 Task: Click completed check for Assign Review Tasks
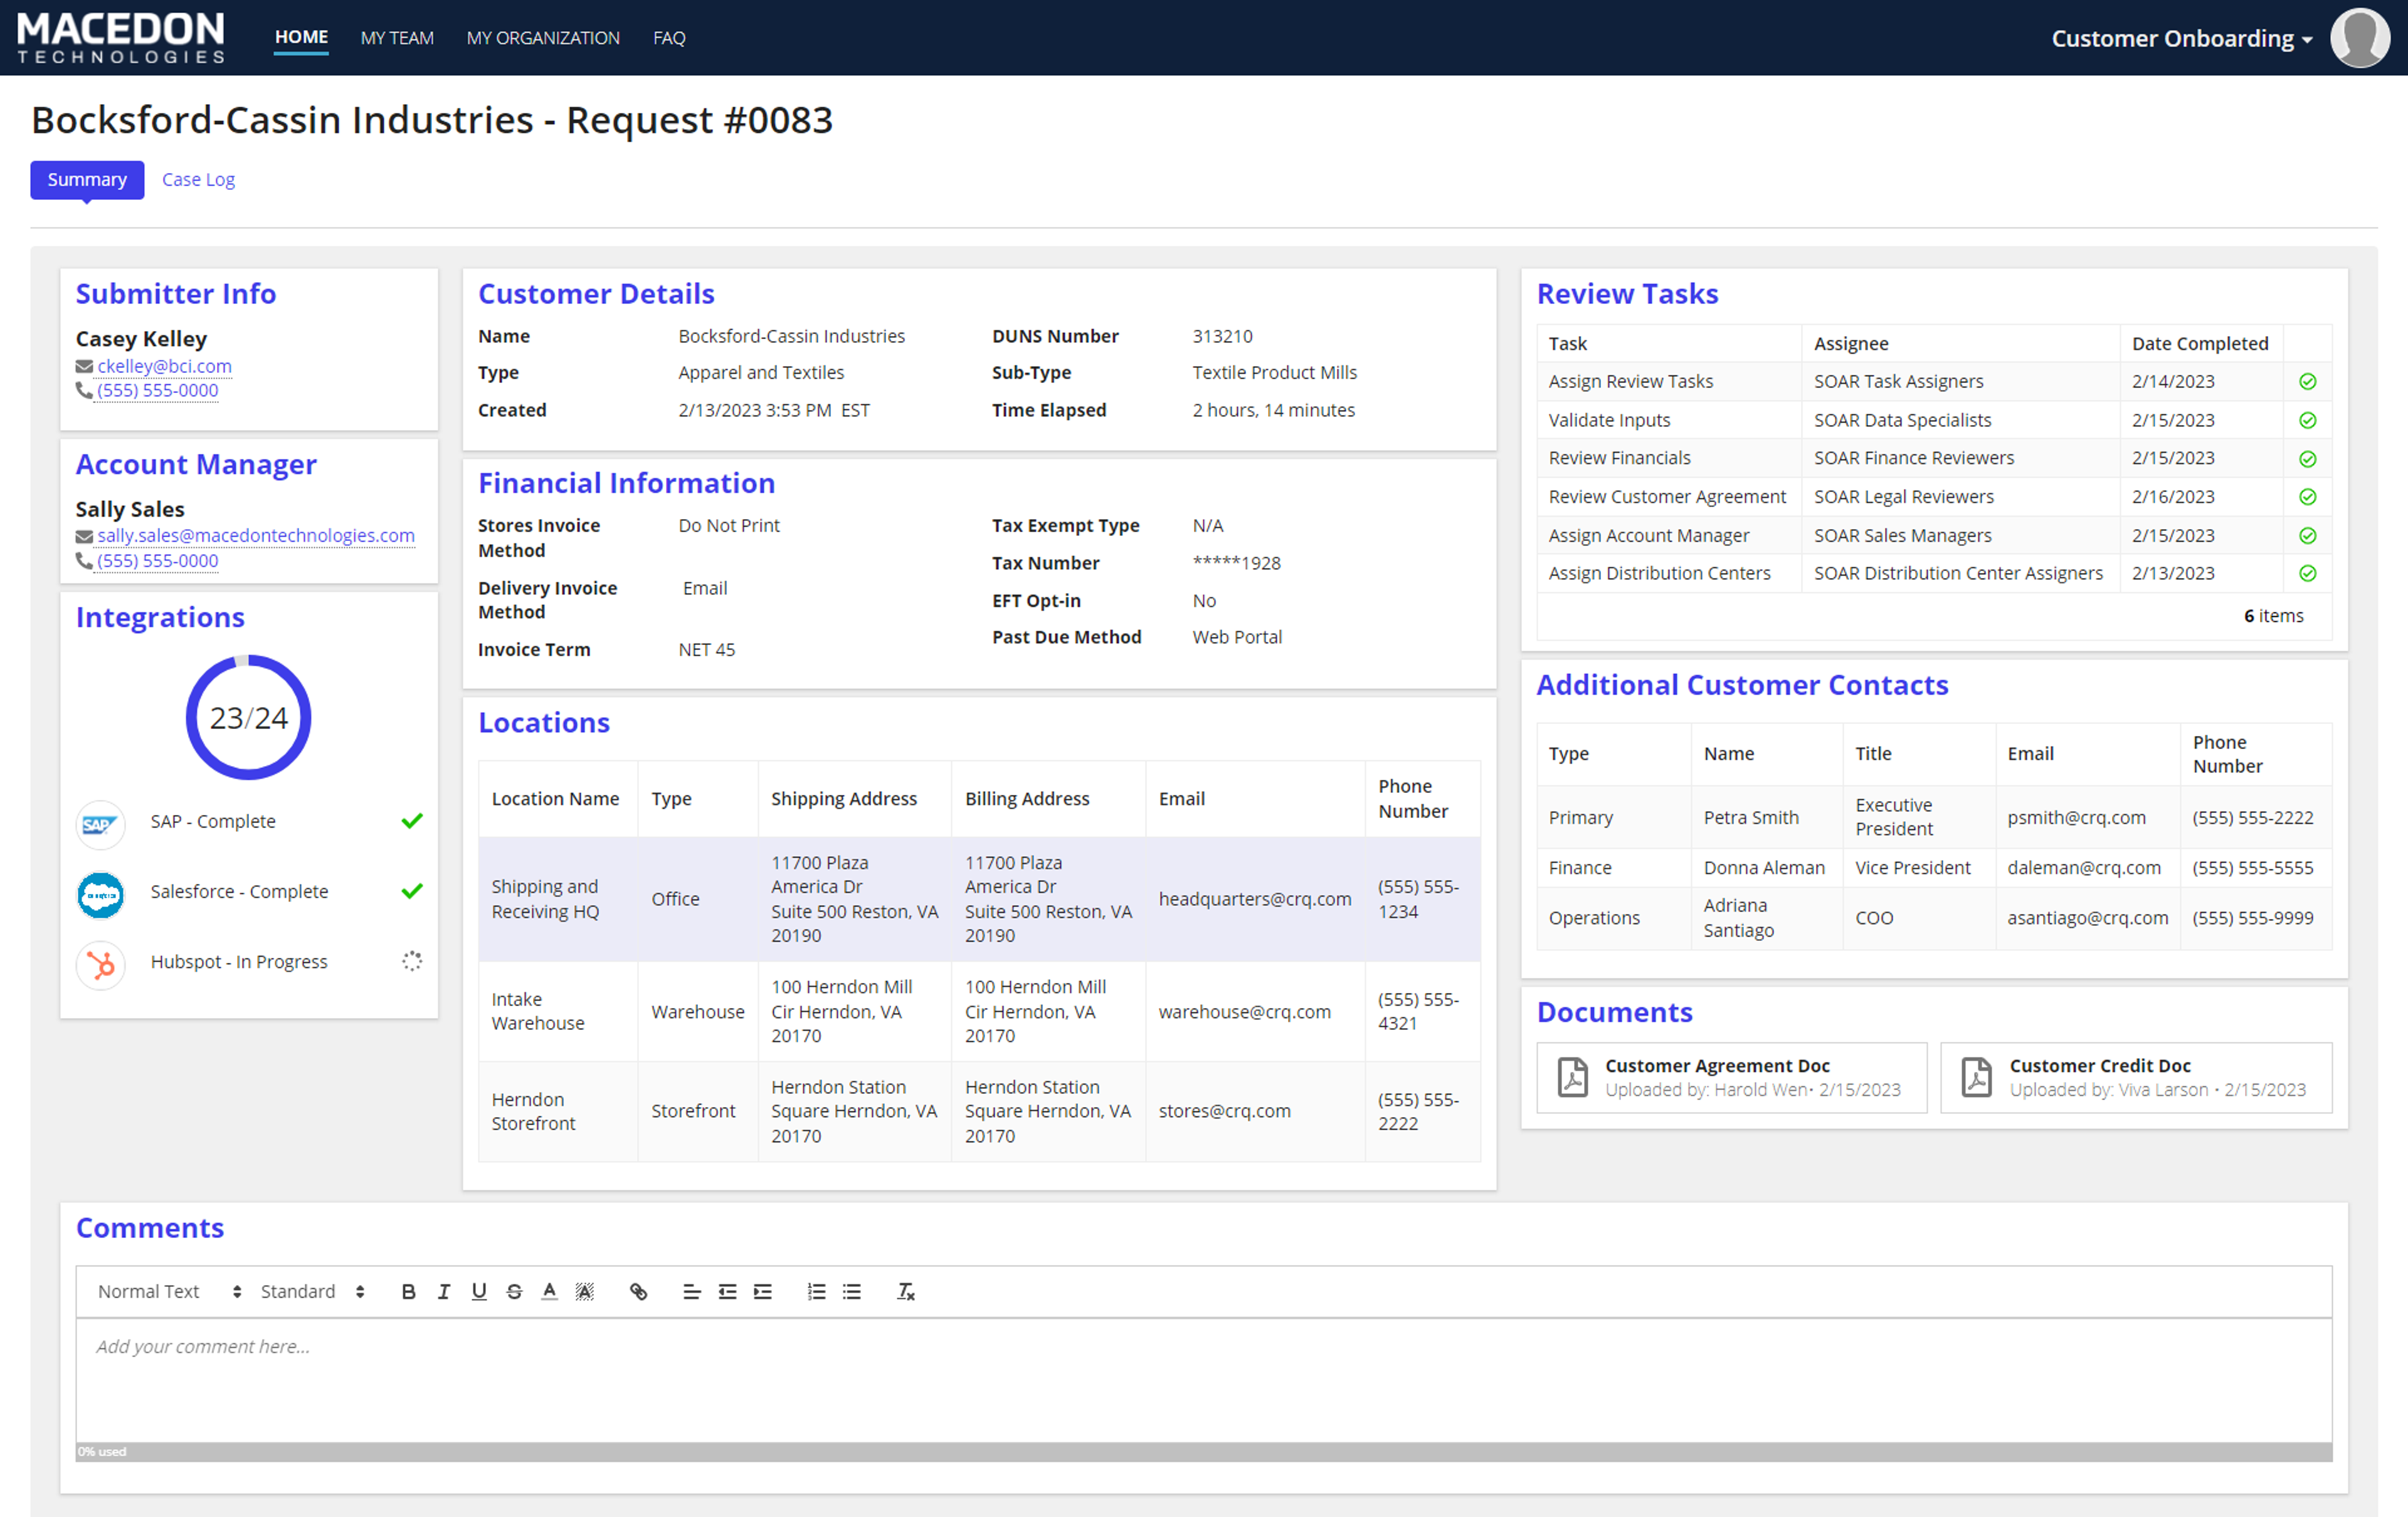coord(2308,382)
